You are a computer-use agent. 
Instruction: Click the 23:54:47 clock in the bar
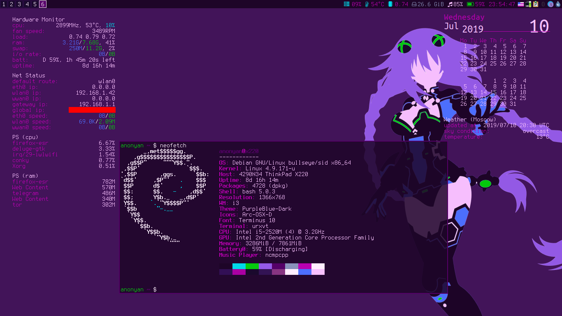502,5
